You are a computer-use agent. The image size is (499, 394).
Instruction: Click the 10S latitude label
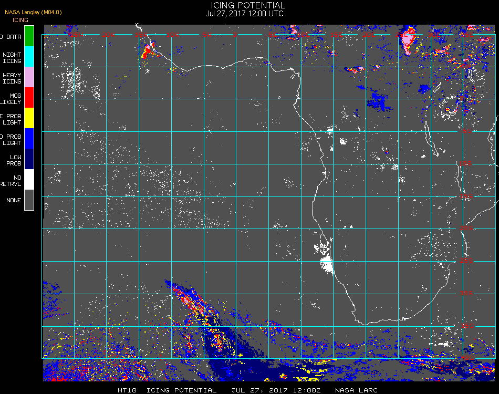pos(465,163)
